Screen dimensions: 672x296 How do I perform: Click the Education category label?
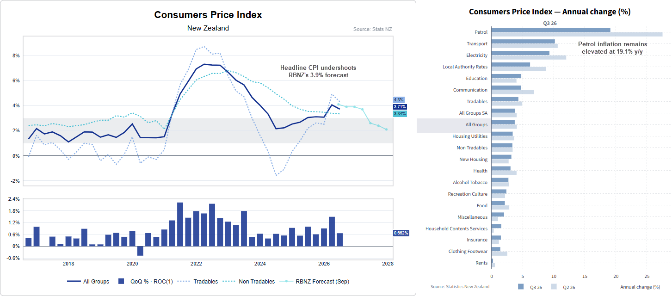point(477,79)
